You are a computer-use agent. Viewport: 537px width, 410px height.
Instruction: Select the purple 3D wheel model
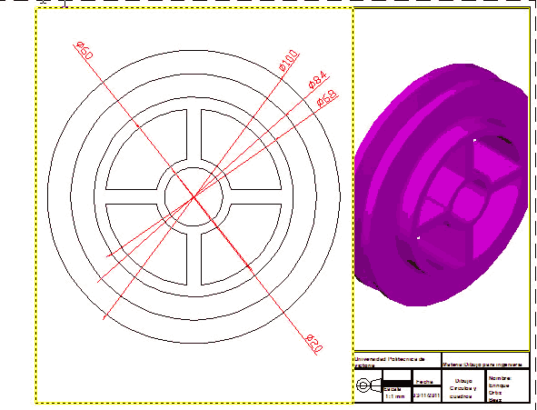tap(442, 185)
